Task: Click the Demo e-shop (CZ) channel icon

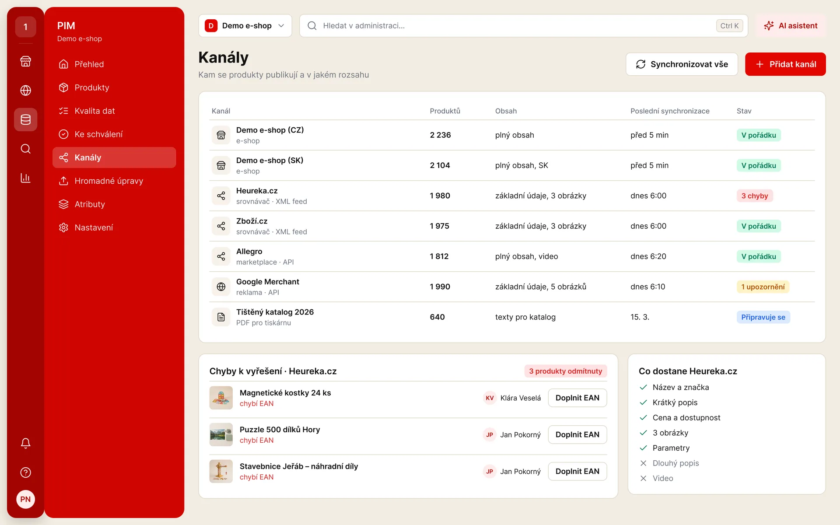Action: [221, 135]
